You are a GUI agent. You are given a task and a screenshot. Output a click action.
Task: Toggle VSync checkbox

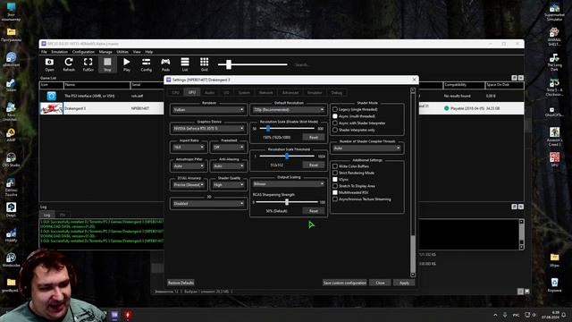pos(341,179)
